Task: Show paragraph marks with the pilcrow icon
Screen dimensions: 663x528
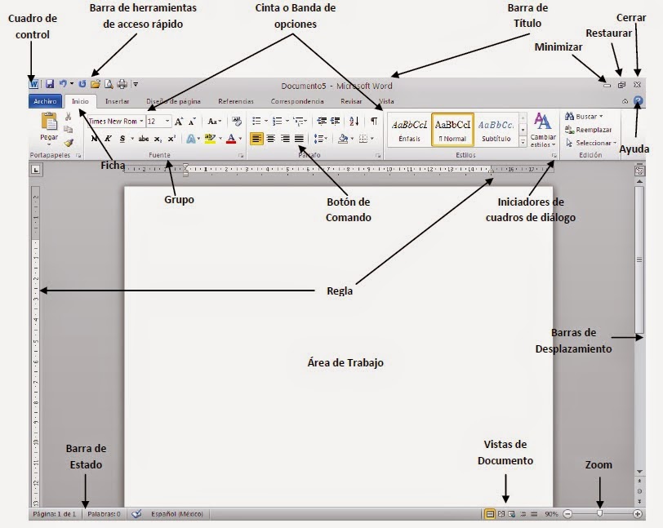Action: (374, 121)
